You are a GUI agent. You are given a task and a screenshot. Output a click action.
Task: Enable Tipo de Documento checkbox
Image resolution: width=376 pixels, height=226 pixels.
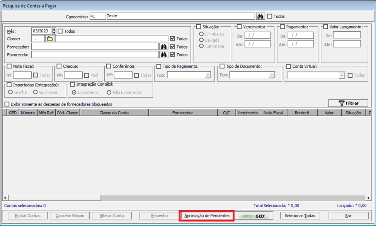click(x=222, y=66)
